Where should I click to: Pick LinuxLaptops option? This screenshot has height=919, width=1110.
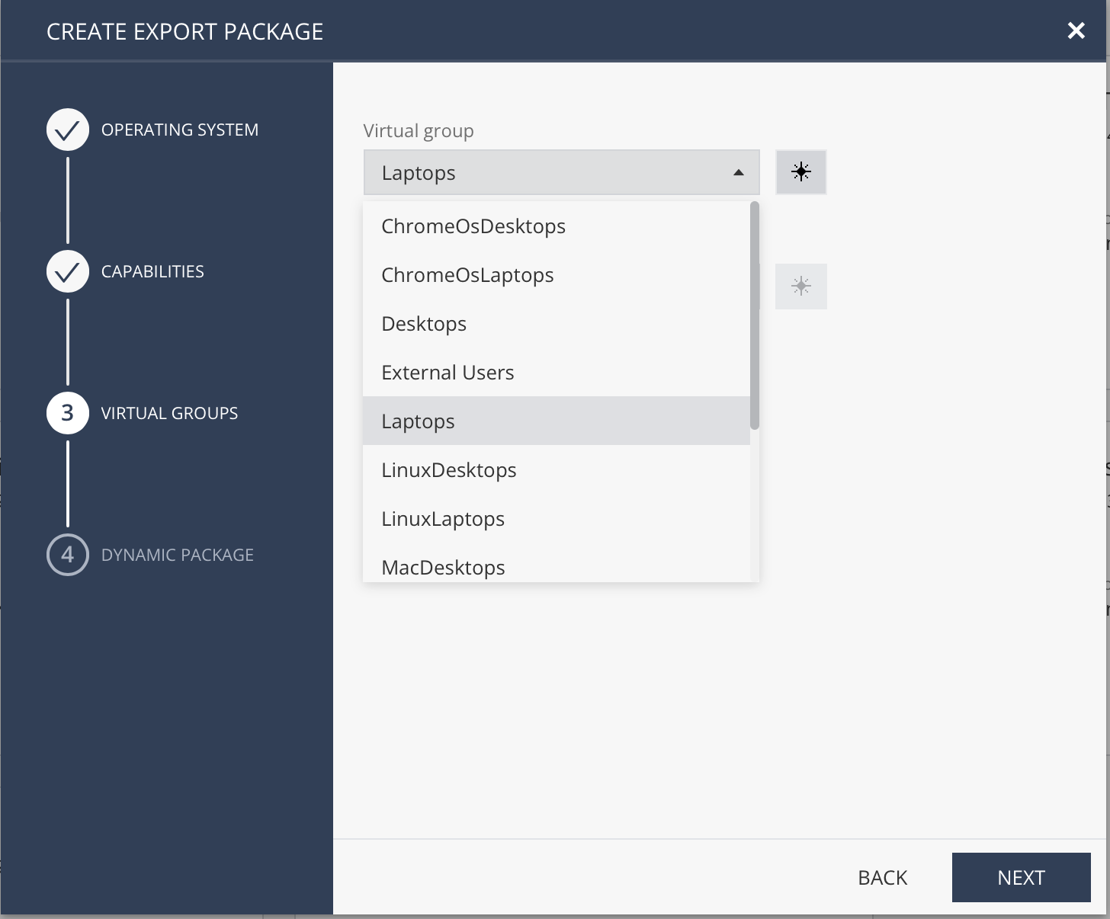tap(443, 519)
